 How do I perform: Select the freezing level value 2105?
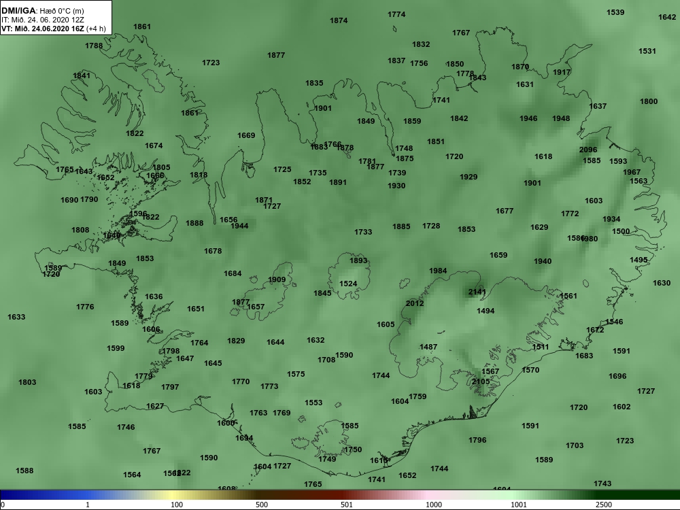(x=481, y=381)
